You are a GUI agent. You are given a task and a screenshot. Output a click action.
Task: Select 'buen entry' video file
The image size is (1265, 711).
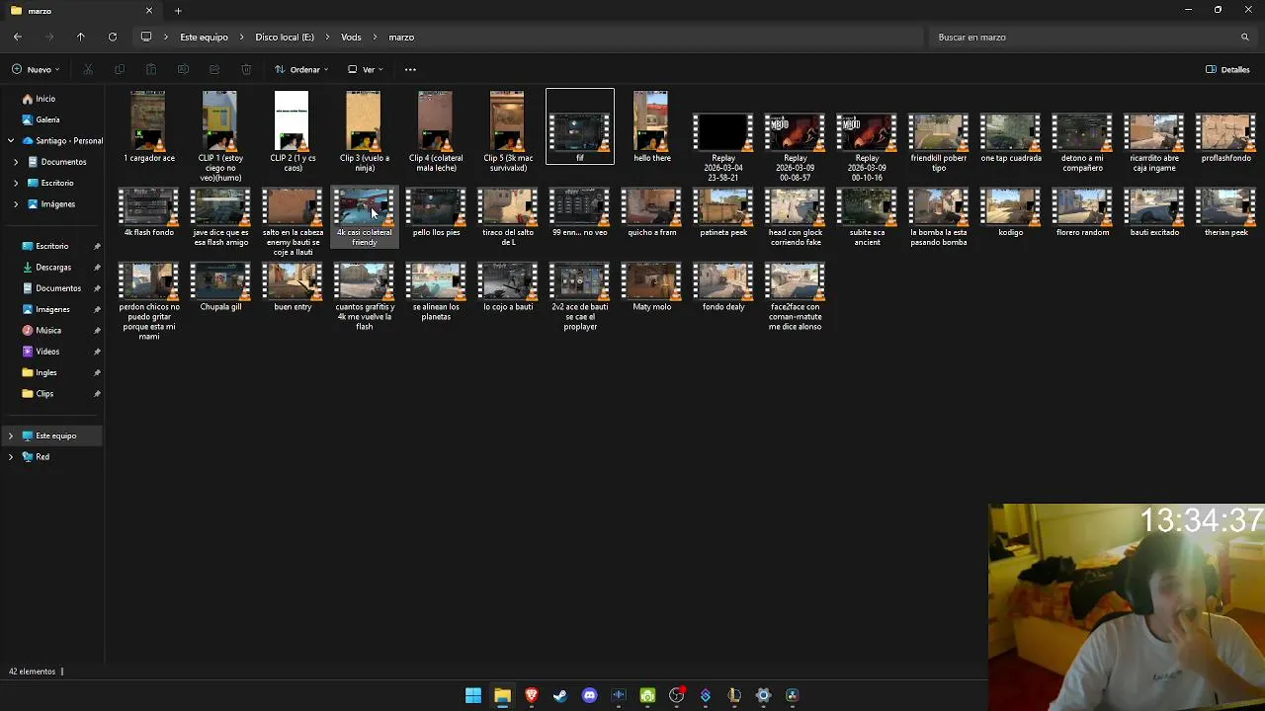tap(293, 287)
